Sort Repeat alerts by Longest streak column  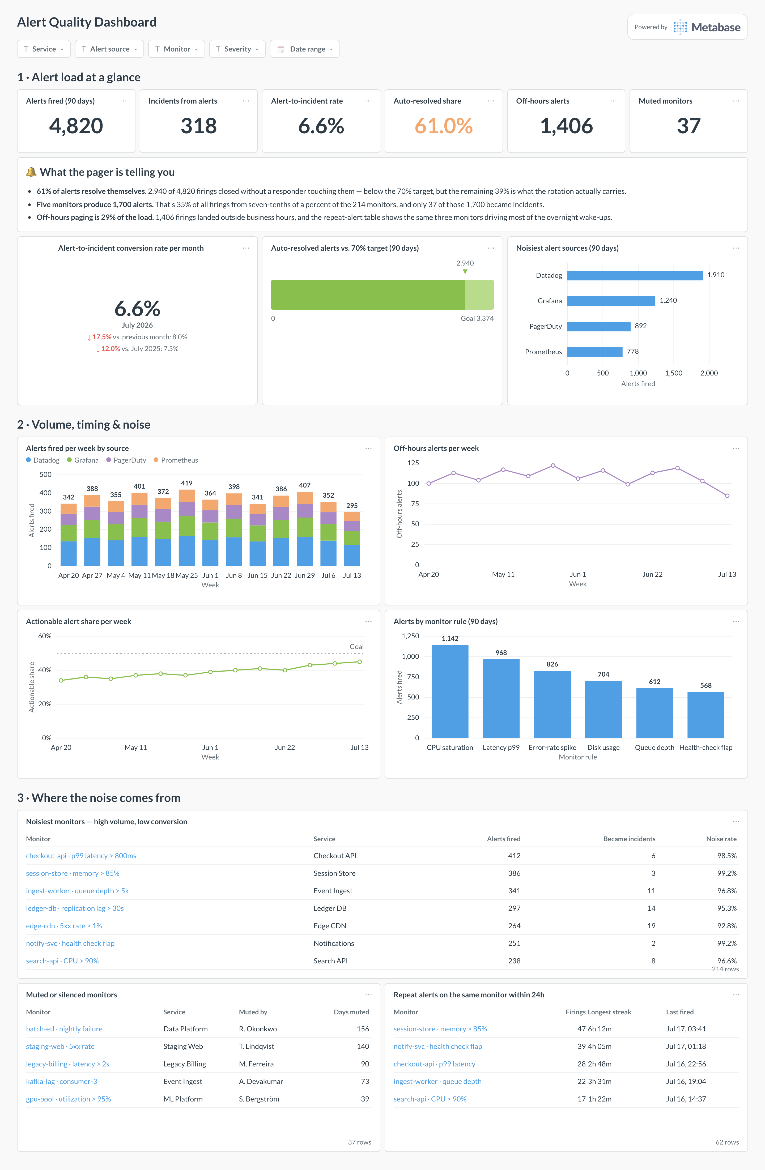click(x=610, y=1012)
